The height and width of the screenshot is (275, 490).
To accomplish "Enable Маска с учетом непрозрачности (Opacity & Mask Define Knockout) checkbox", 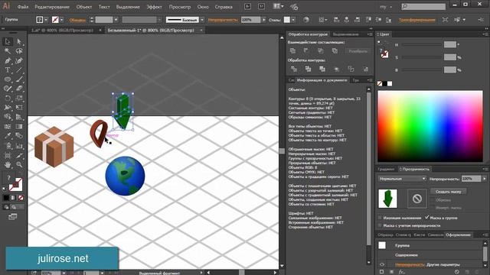I will tap(380, 225).
